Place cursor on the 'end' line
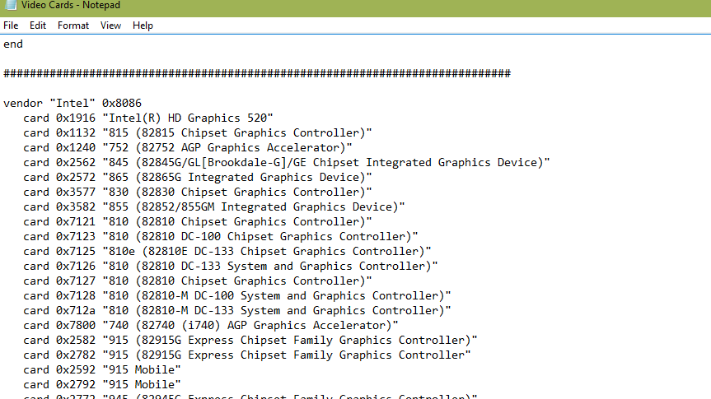Screen dimensions: 711x399 pos(13,44)
